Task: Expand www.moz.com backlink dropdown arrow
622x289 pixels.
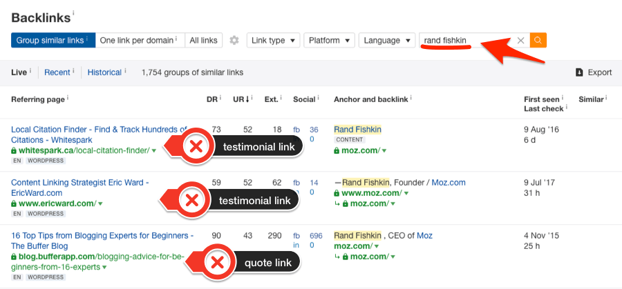Action: tap(406, 194)
